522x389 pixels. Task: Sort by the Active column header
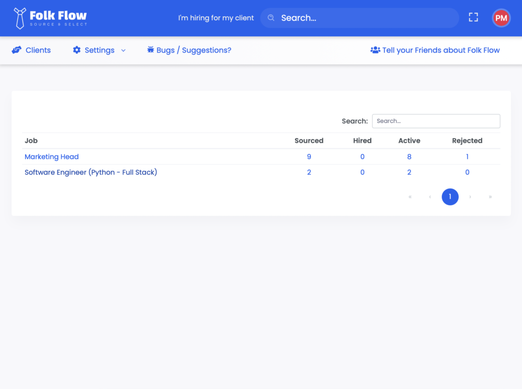click(x=409, y=141)
